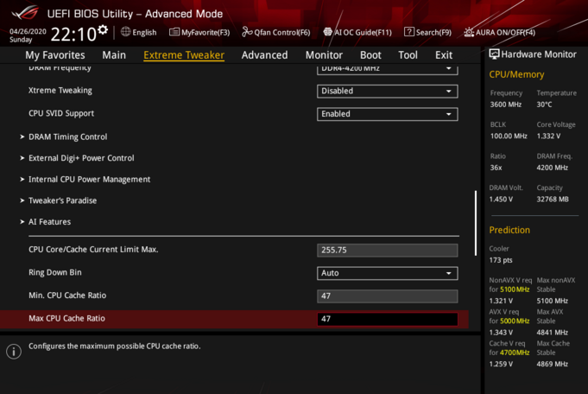Click Min. CPU Cache Ratio field
This screenshot has width=588, height=394.
[x=388, y=296]
